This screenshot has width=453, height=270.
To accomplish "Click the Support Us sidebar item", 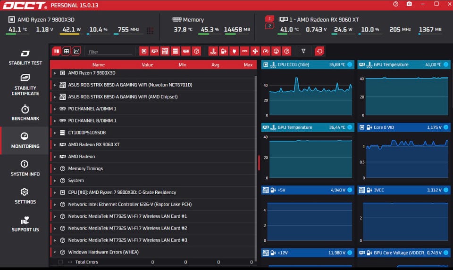I will (25, 224).
